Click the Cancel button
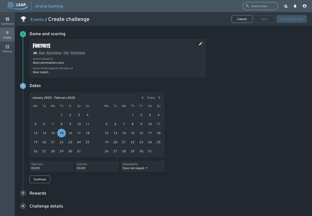The width and height of the screenshot is (312, 216). point(242,19)
